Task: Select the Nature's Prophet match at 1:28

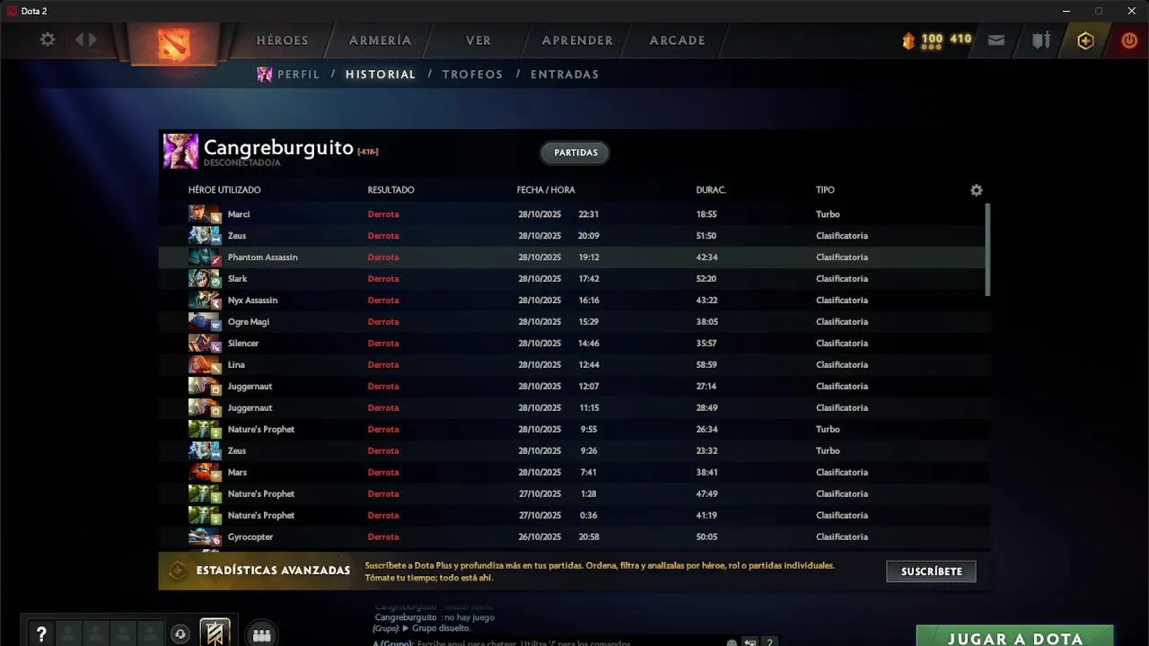Action: tap(574, 494)
